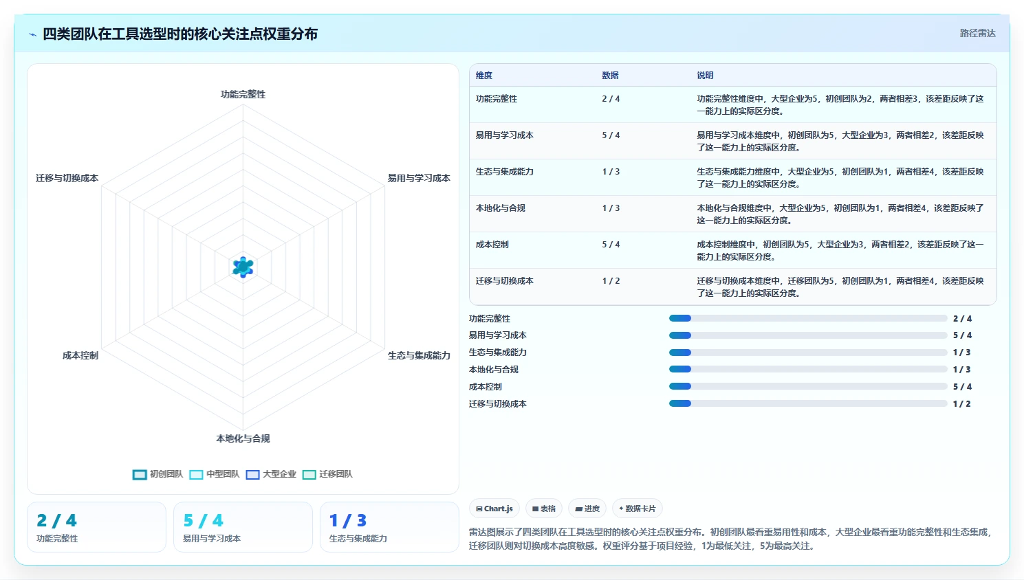
Task: Click the 成本控制 radar axis label
Action: [x=80, y=355]
